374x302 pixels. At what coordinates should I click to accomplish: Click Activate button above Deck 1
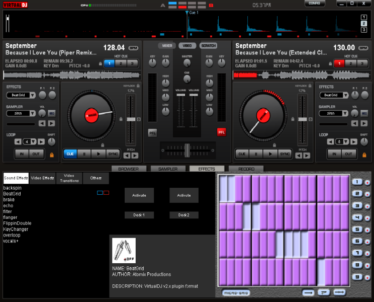pyautogui.click(x=139, y=195)
